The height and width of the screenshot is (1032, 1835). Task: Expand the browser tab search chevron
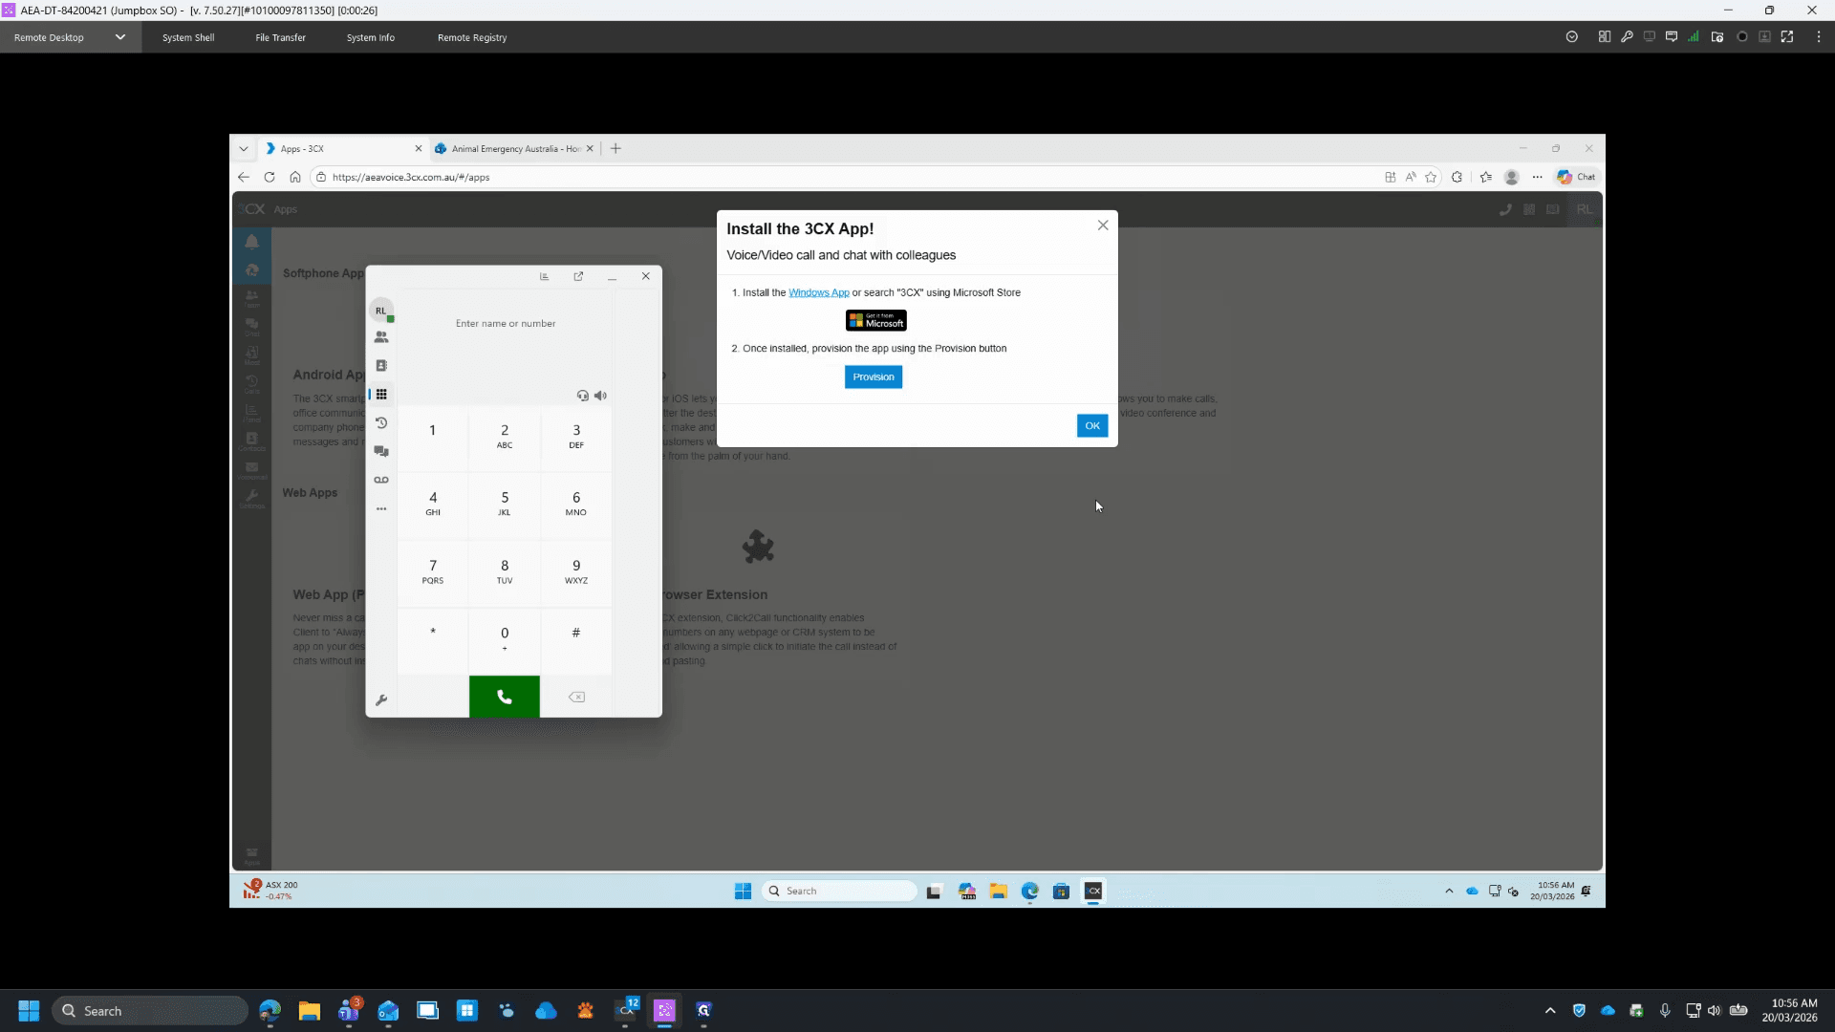click(244, 149)
